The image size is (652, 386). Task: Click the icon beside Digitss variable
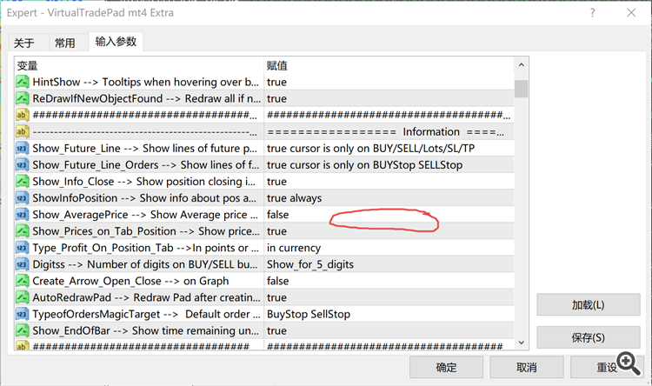point(22,264)
